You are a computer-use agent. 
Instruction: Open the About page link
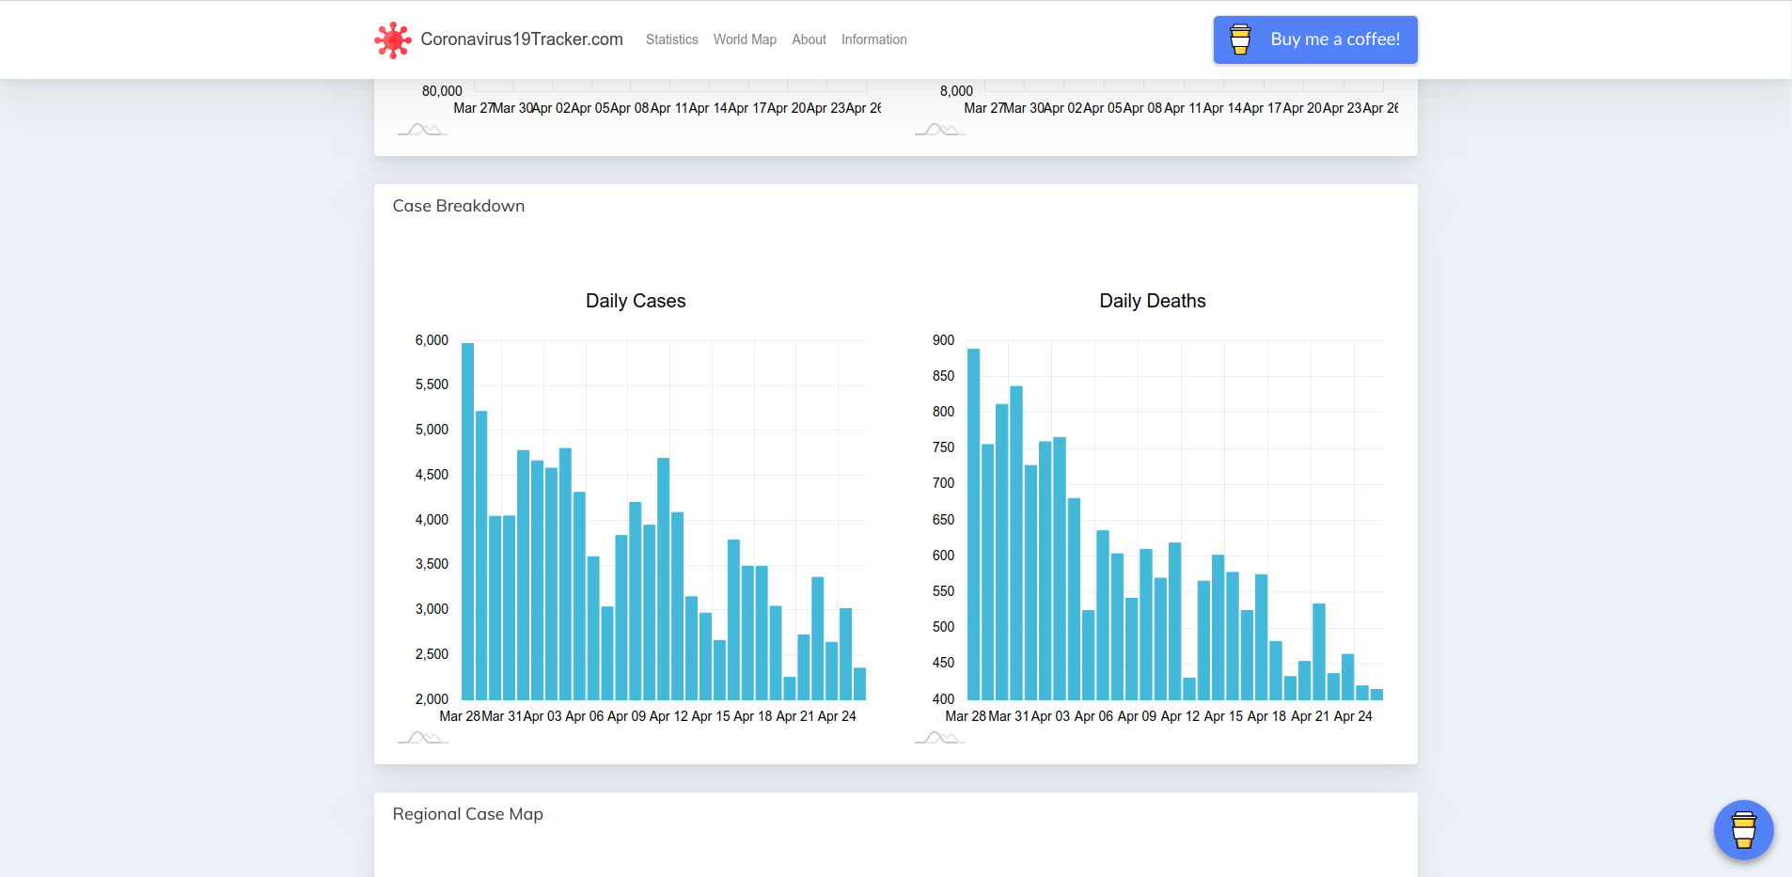[x=809, y=39]
